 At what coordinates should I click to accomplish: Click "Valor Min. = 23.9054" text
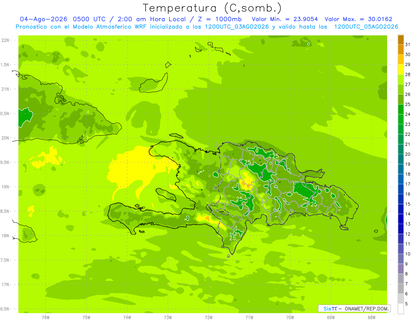[x=285, y=19]
